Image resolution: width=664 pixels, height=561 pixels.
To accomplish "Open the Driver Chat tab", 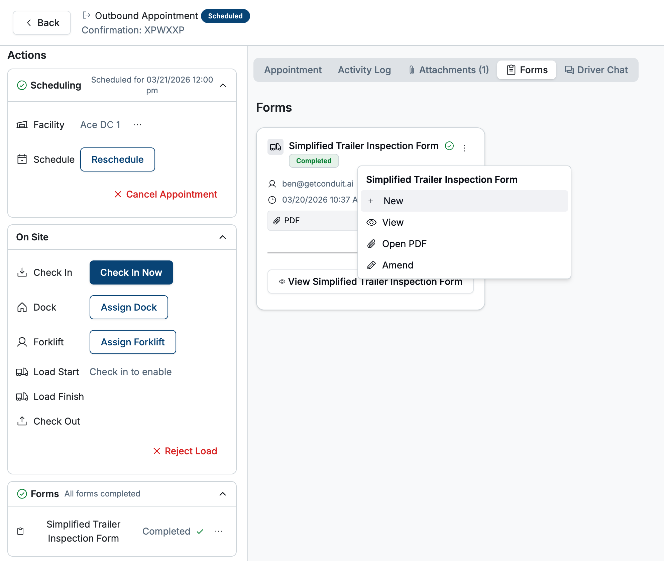I will (x=596, y=70).
